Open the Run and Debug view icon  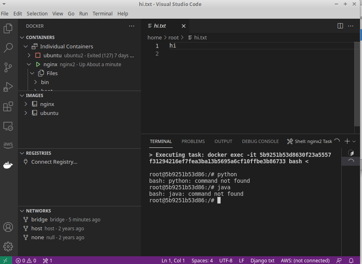tap(8, 87)
